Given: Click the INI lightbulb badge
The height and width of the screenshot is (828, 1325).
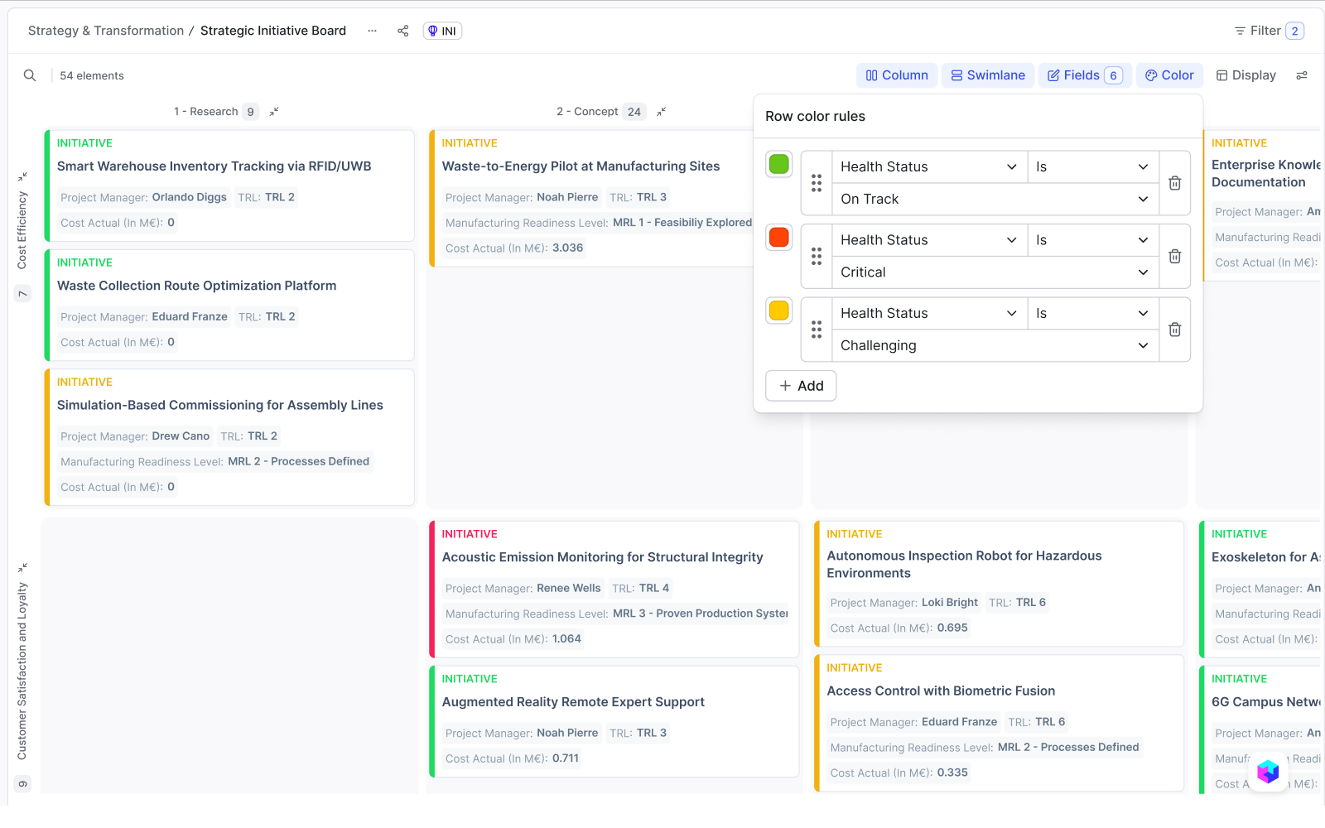Looking at the screenshot, I should (442, 31).
